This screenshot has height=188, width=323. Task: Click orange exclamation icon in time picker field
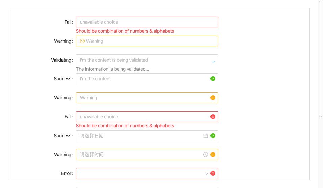tap(213, 155)
